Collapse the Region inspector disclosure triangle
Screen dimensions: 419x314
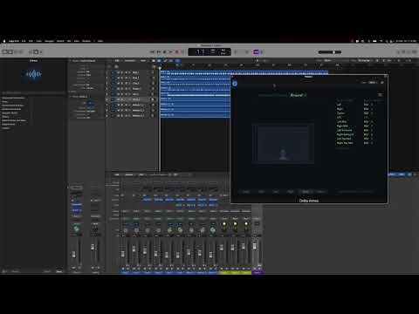coord(70,61)
